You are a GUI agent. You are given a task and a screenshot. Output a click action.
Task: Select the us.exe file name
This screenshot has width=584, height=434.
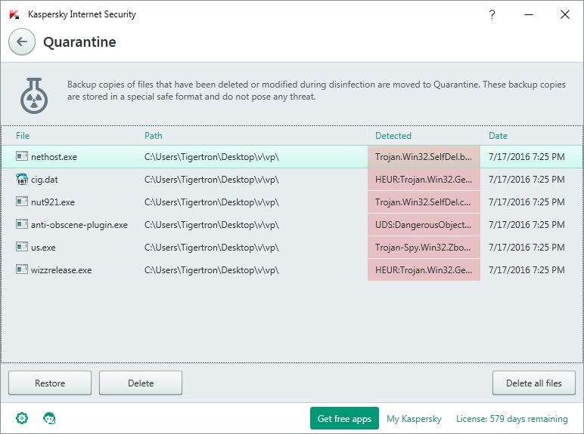click(x=43, y=248)
